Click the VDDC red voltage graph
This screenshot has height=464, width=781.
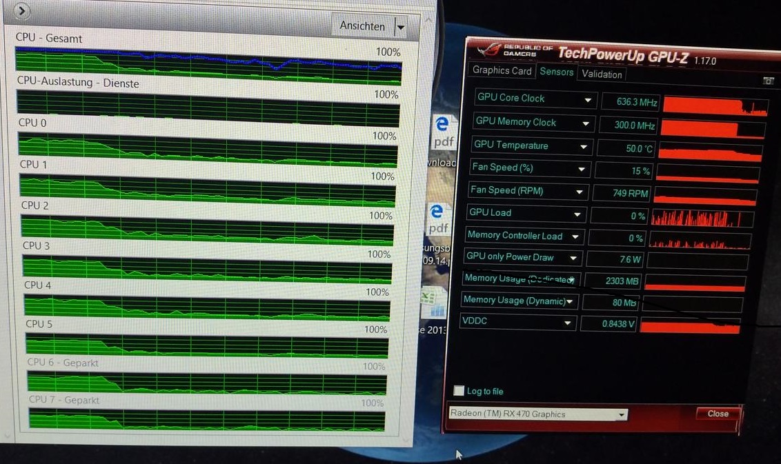coord(691,327)
